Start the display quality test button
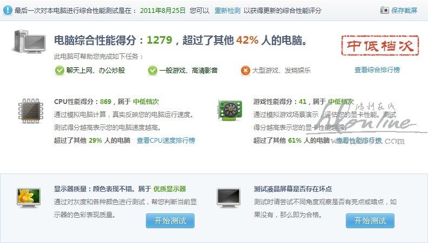 point(170,221)
